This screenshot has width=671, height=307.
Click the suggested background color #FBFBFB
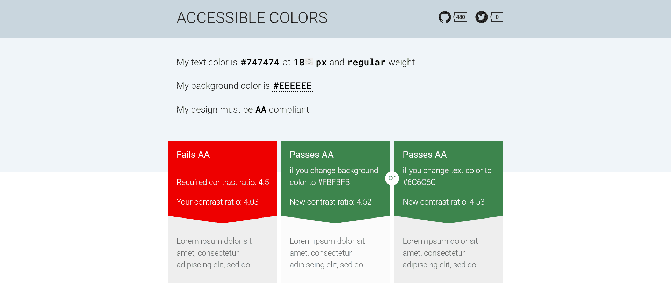pos(333,182)
